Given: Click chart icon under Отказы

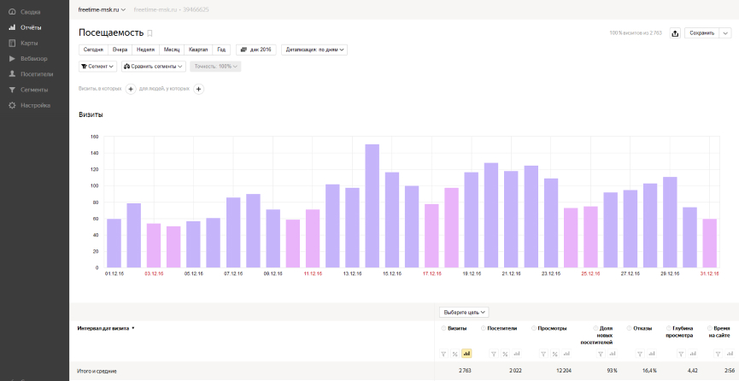Looking at the screenshot, I should (x=651, y=354).
